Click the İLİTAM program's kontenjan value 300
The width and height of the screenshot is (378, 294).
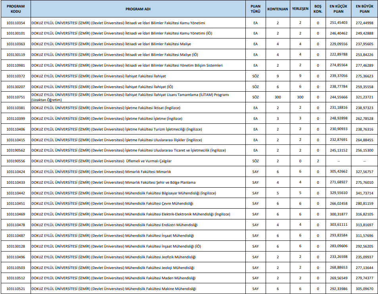click(278, 97)
